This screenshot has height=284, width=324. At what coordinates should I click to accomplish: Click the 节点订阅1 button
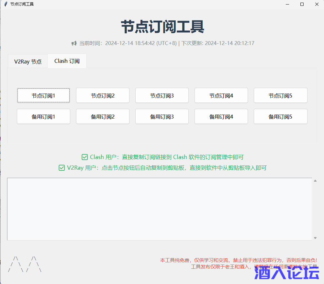(x=43, y=95)
